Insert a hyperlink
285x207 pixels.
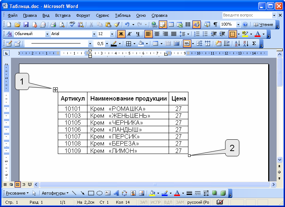tap(154, 25)
